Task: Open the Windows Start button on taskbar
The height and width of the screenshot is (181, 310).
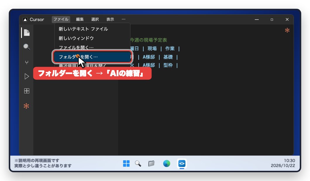Action: 126,163
